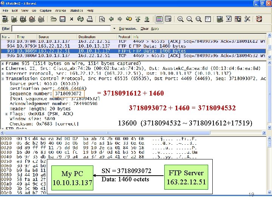Open the filter history dropdown arrow
The image size is (272, 204).
pyautogui.click(x=114, y=28)
